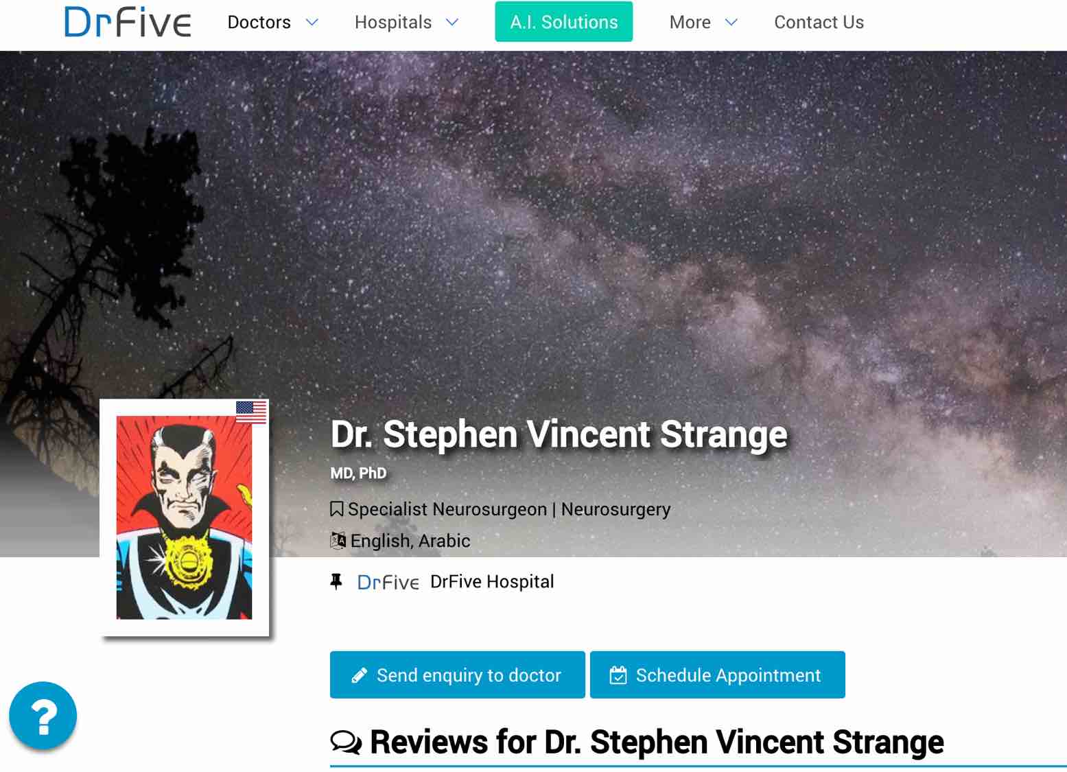
Task: Open the Doctors menu label
Action: click(259, 23)
